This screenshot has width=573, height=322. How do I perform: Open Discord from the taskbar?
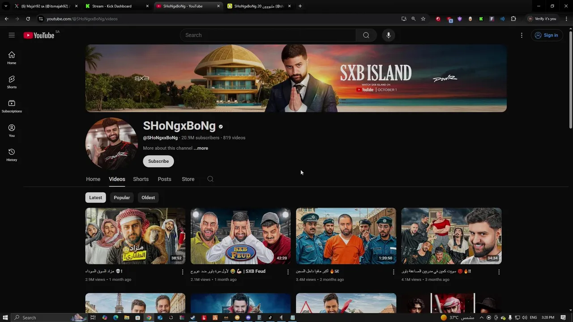coord(248,318)
